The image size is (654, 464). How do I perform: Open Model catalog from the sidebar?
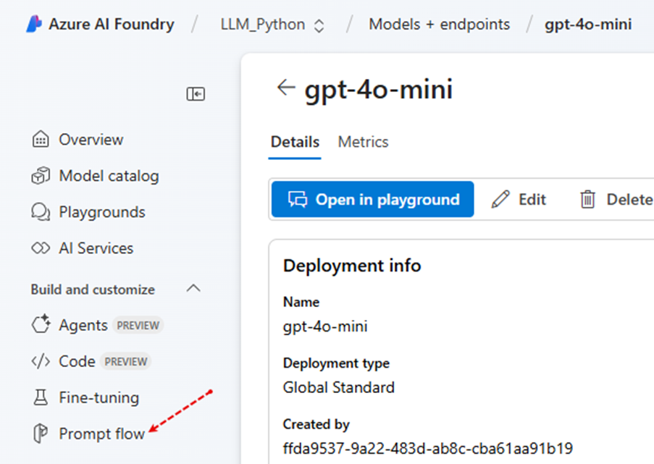tap(109, 176)
